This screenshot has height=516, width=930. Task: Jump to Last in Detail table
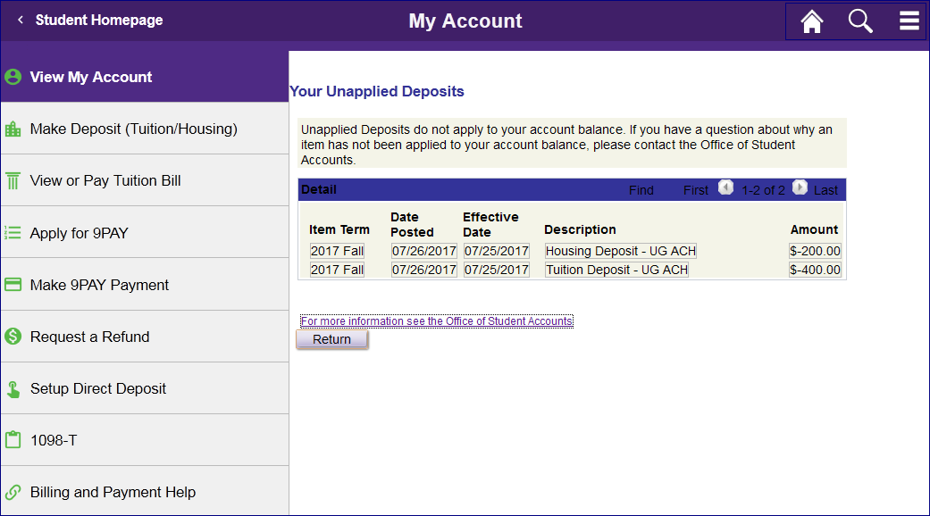[x=825, y=190]
